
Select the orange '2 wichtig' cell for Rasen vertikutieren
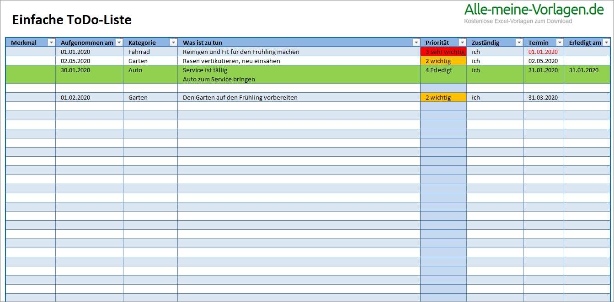[443, 61]
